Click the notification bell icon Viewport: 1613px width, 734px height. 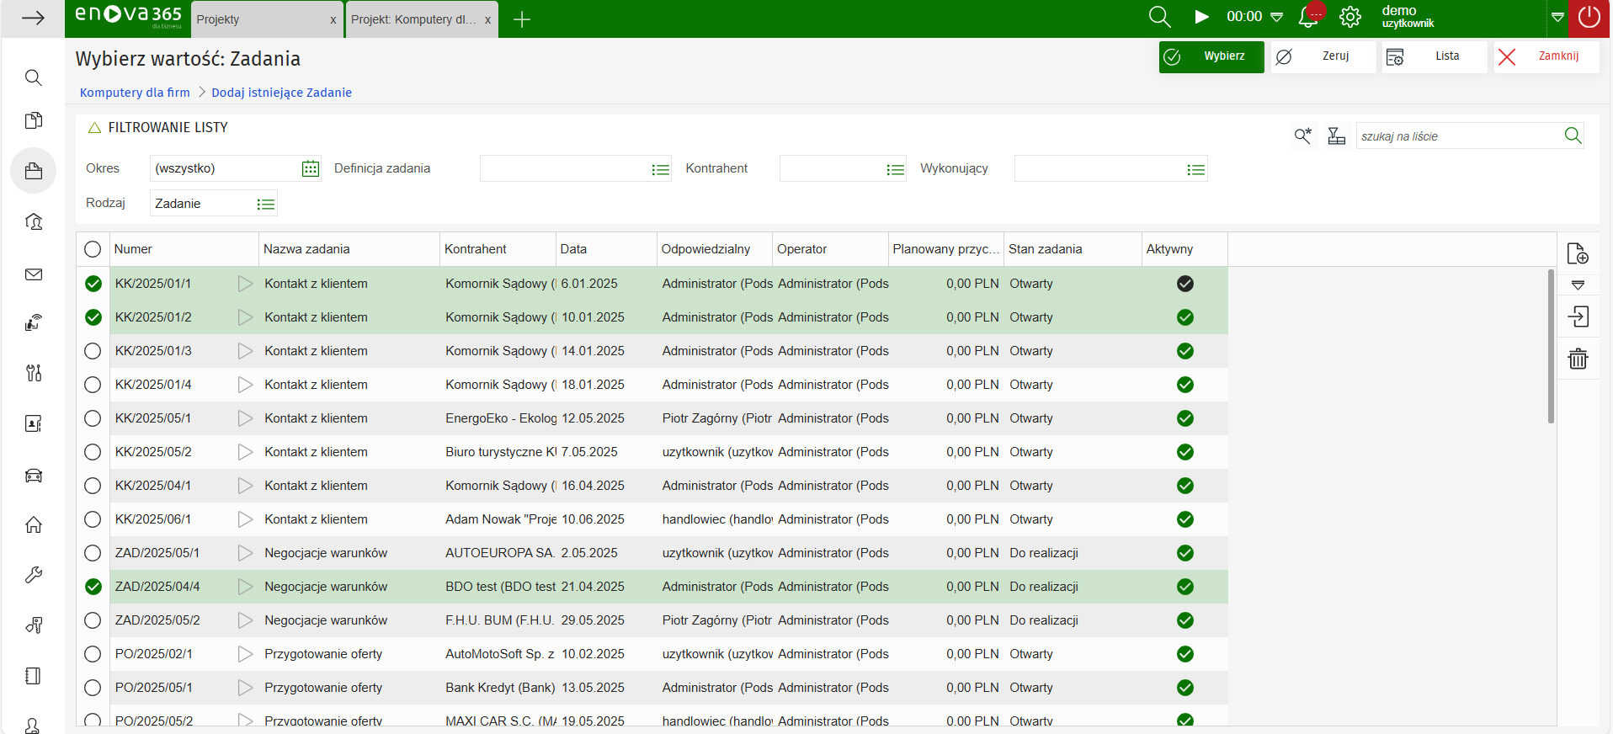click(1308, 18)
